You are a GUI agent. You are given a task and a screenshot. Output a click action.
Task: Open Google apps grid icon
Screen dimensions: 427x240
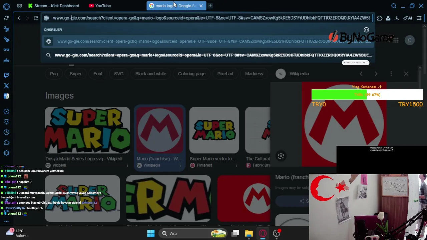click(396, 40)
